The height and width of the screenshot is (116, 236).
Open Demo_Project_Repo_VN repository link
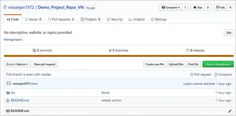click(x=61, y=7)
